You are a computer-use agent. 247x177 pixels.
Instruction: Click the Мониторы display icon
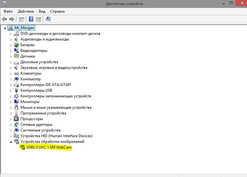point(16,102)
